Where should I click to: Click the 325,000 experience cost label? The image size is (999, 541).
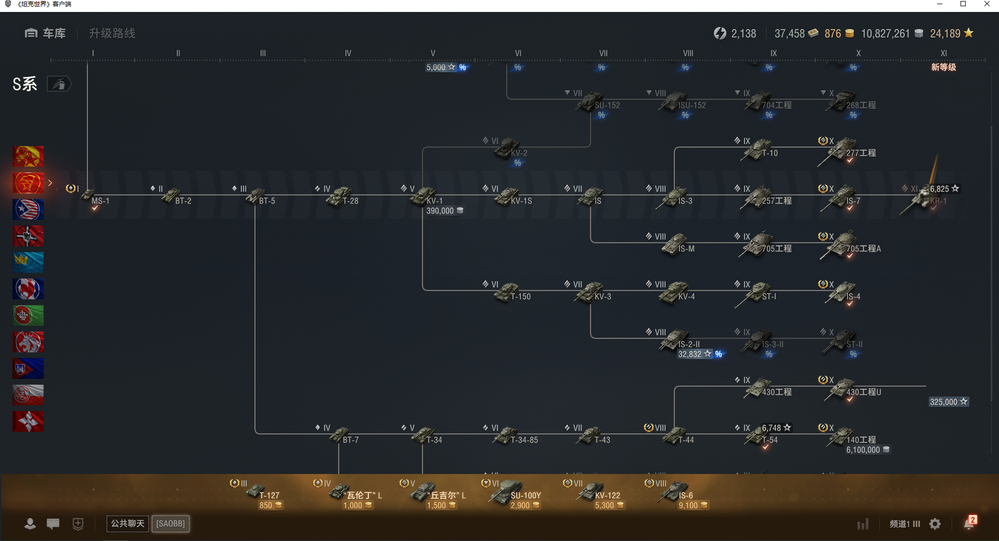[x=949, y=402]
